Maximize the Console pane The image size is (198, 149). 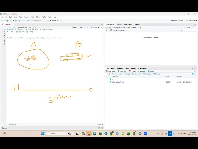tap(102, 128)
